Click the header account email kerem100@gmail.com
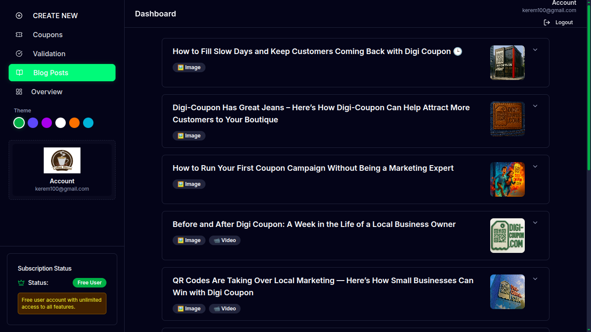The width and height of the screenshot is (591, 332). coord(549,10)
